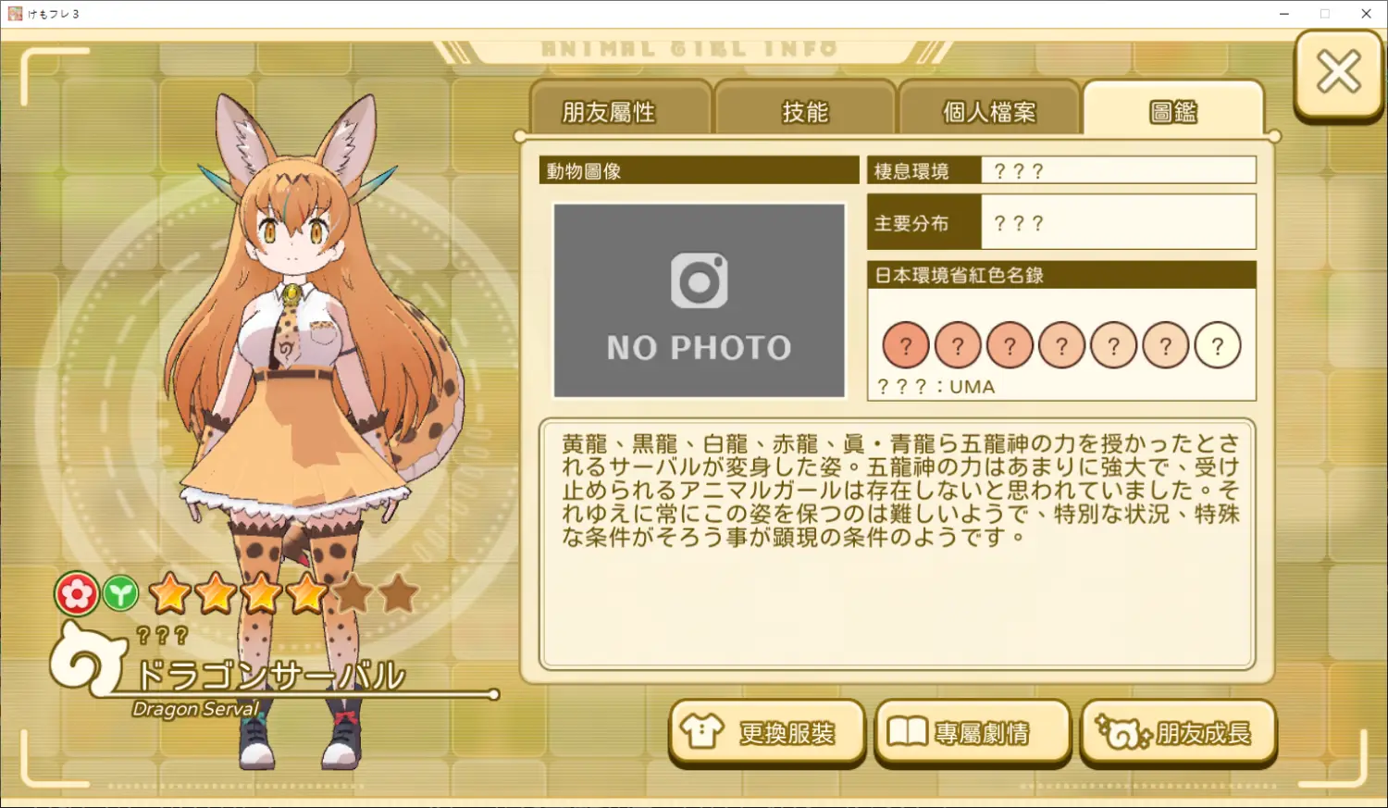Click the red flower attribute icon
This screenshot has height=808, width=1388.
(x=77, y=594)
